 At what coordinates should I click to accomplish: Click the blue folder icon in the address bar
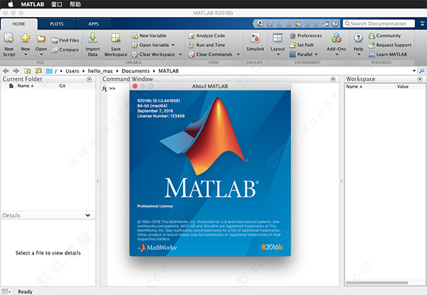49,71
